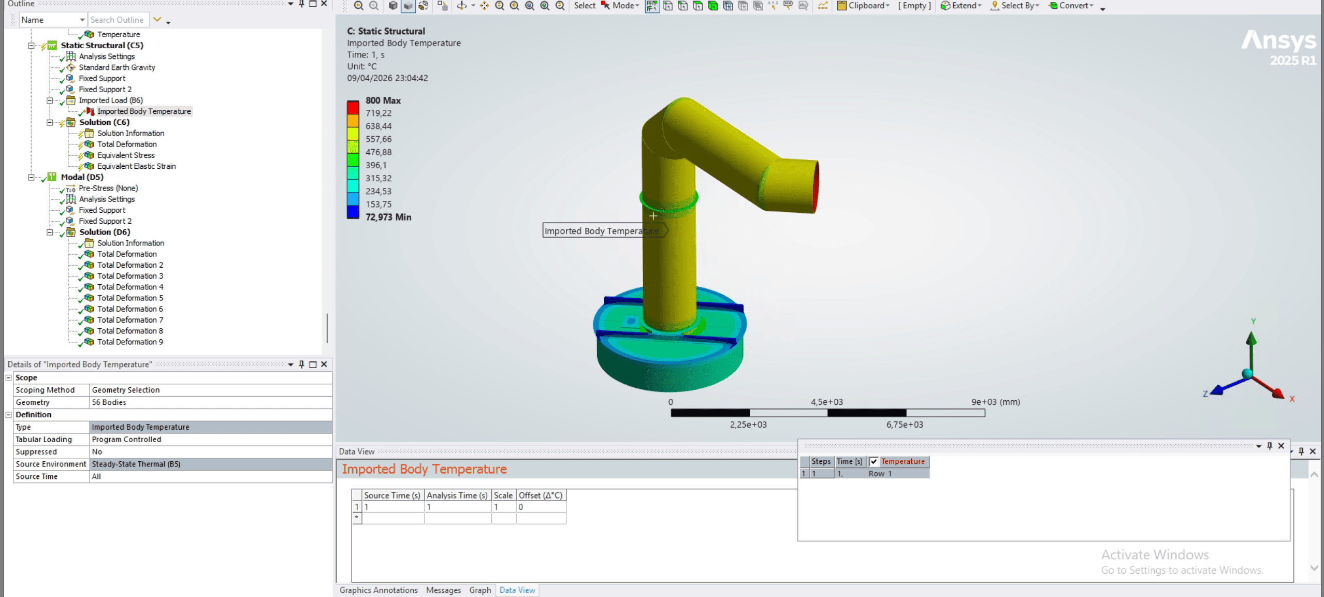
Task: Click the Search Outline input field
Action: (118, 20)
